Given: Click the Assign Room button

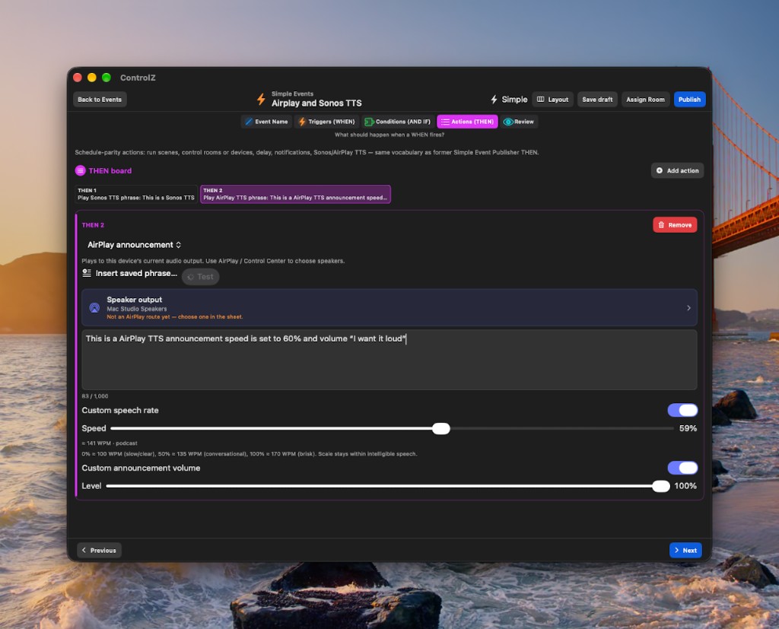Looking at the screenshot, I should click(x=645, y=100).
